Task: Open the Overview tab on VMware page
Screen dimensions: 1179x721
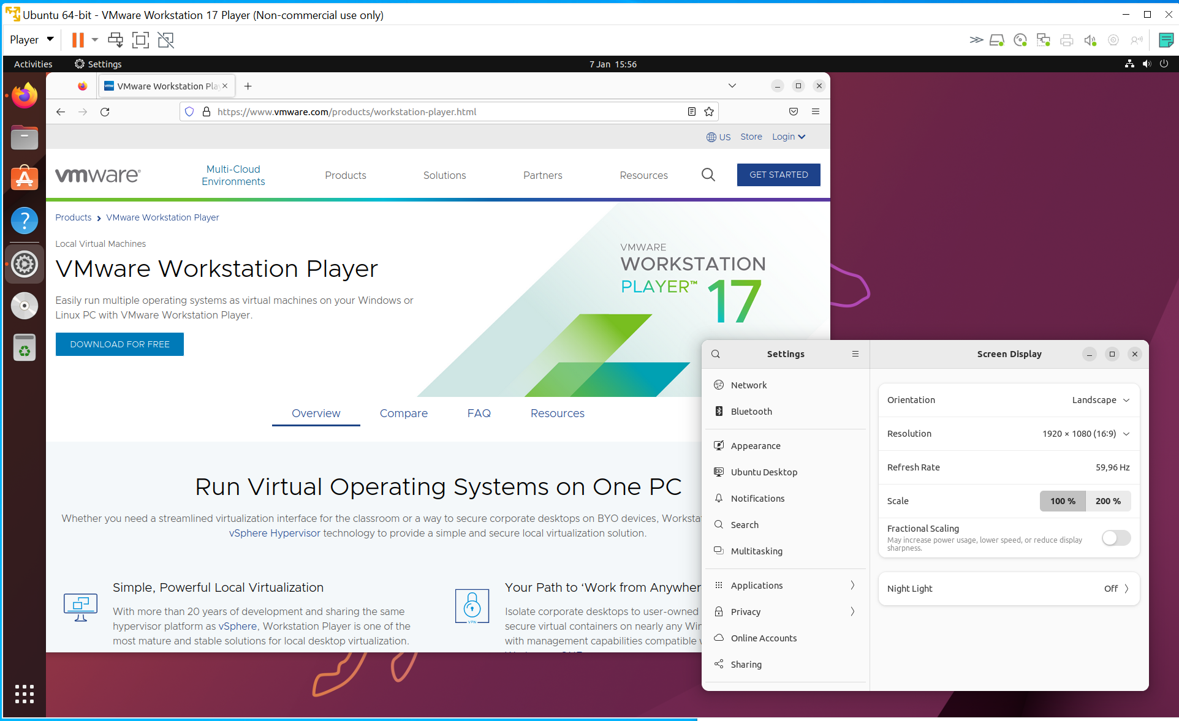Action: [316, 413]
